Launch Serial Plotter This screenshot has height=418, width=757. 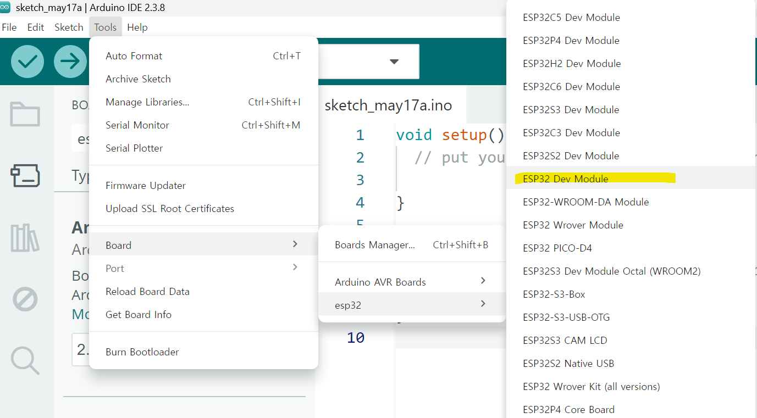[x=203, y=148]
